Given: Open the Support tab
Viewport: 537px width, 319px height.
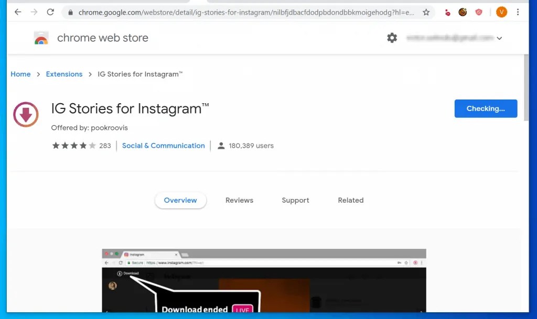Looking at the screenshot, I should click(x=295, y=200).
